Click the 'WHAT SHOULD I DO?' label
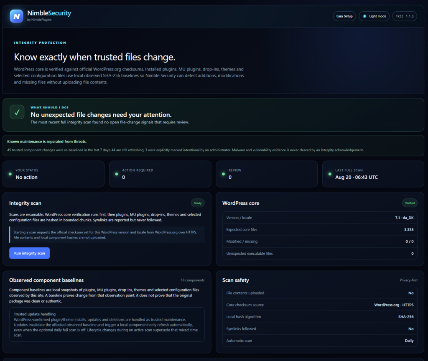The image size is (428, 361). coord(49,108)
